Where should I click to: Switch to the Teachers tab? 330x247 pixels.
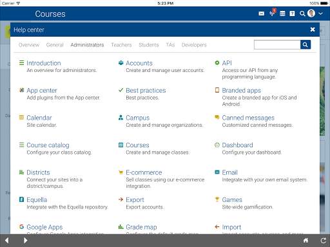[x=121, y=45]
